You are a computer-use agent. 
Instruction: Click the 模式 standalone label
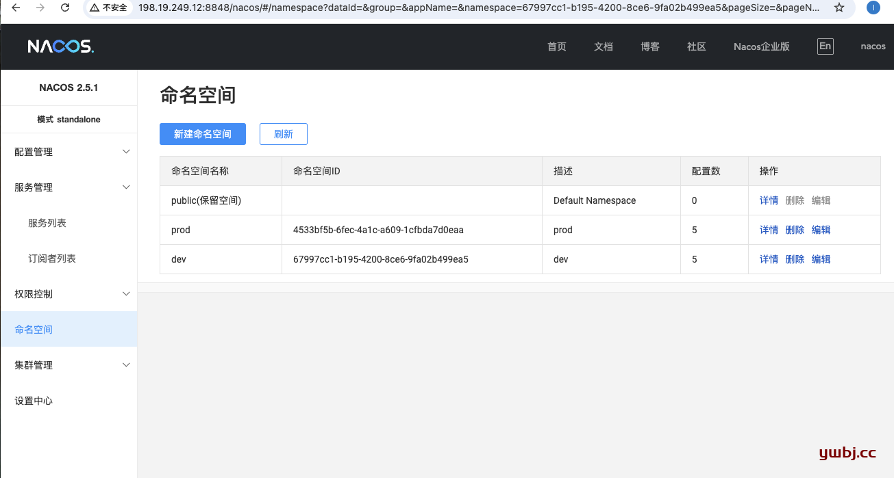pos(69,120)
